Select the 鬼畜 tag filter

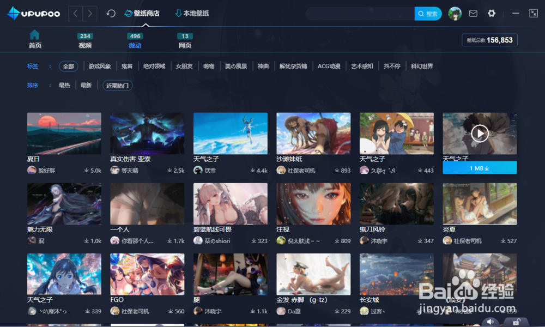127,66
